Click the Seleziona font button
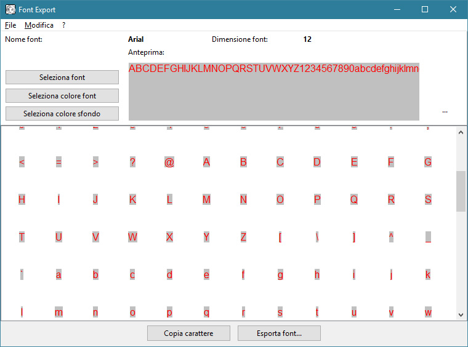The image size is (468, 347). coord(62,78)
